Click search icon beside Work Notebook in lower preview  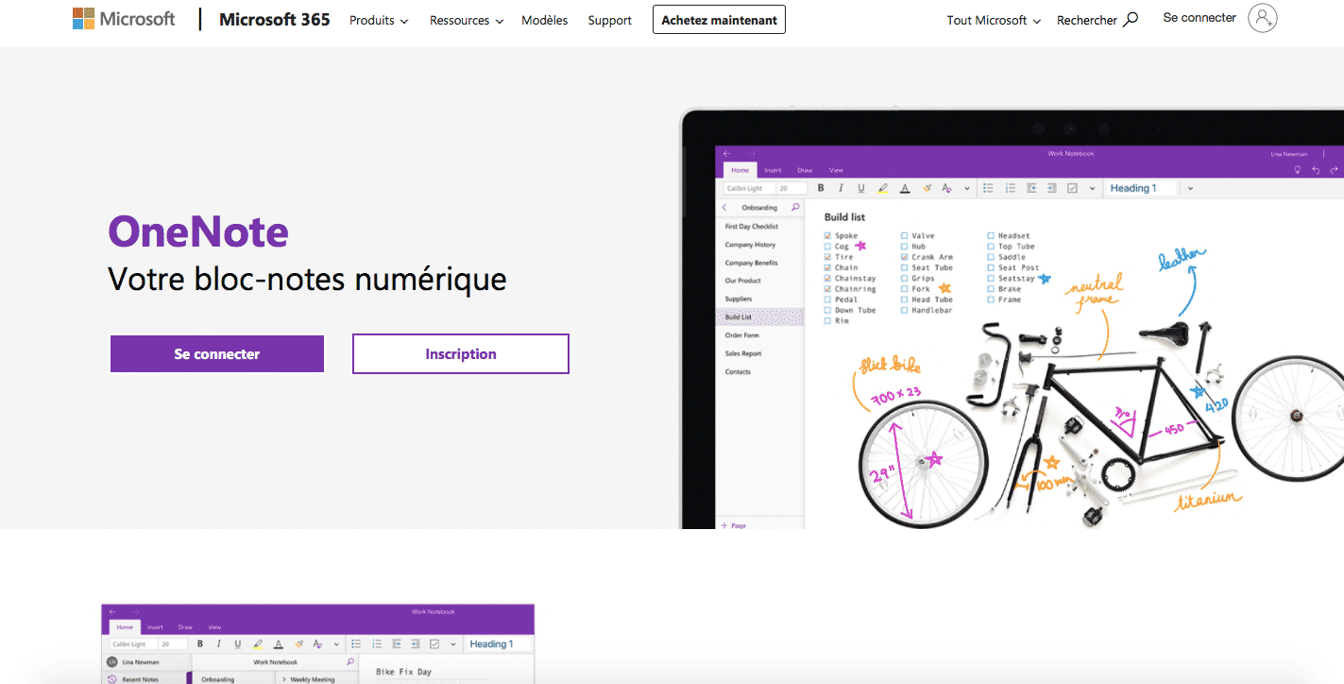350,661
